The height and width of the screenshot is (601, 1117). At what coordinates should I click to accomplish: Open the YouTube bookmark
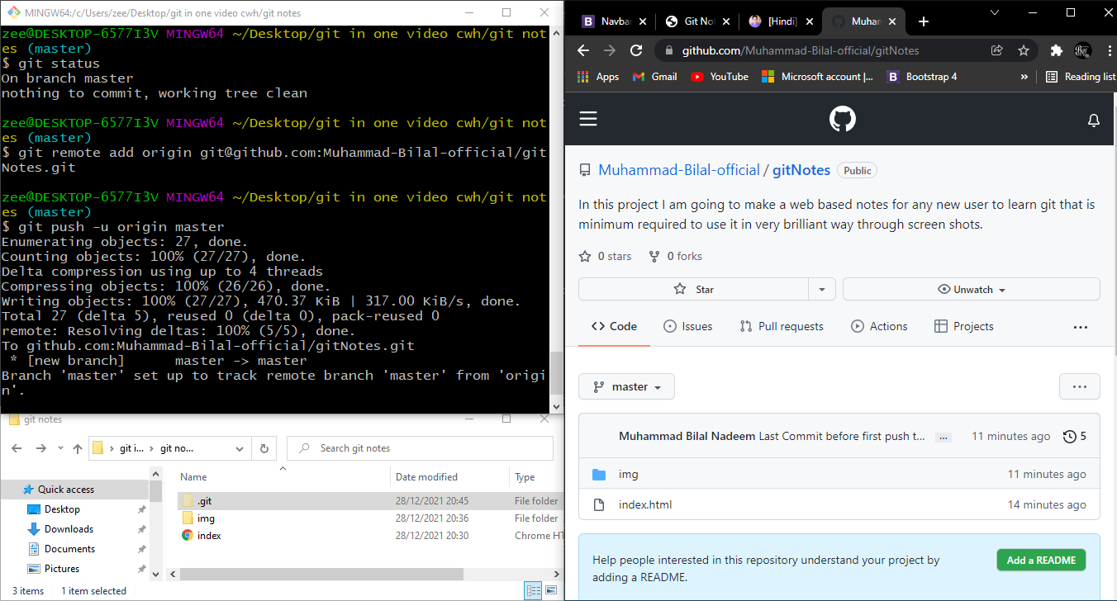pos(720,77)
